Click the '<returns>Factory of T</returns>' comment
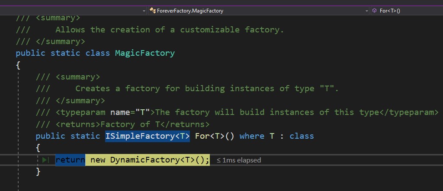 pos(132,124)
